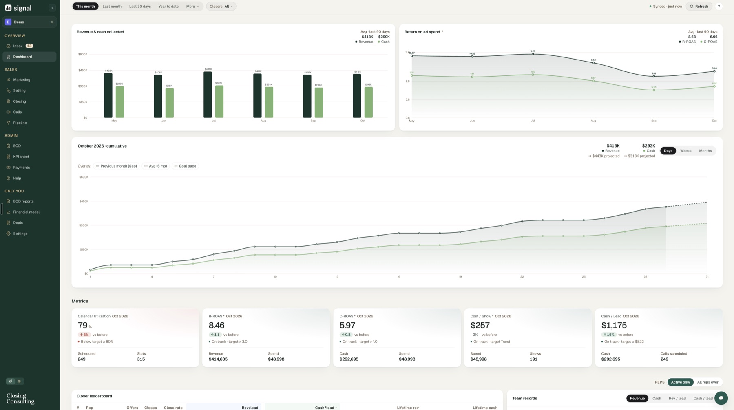Select the Last month date range

[112, 7]
